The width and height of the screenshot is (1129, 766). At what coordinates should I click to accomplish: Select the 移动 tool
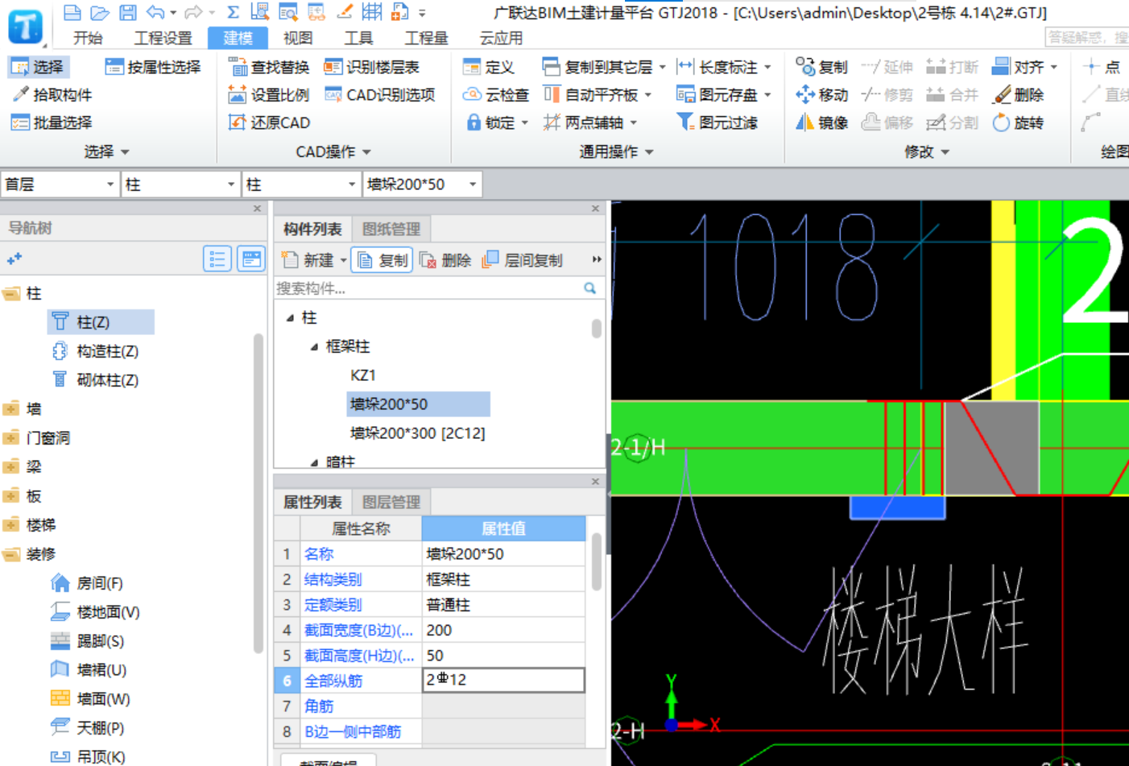(821, 95)
